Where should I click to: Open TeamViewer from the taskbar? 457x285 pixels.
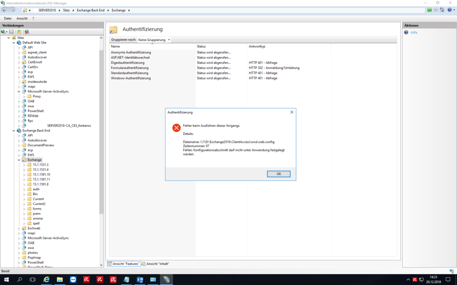73,280
